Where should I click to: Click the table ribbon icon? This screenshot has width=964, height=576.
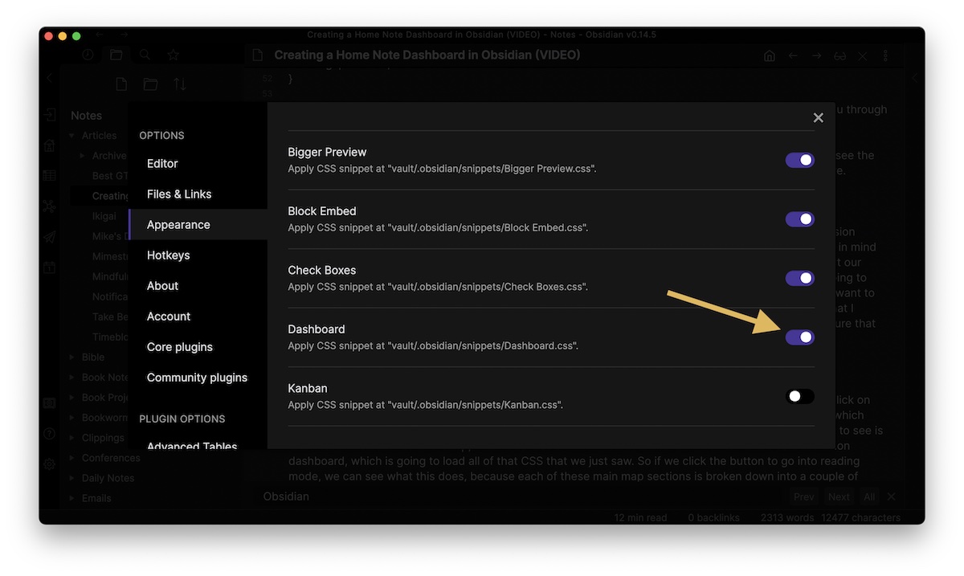coord(49,176)
